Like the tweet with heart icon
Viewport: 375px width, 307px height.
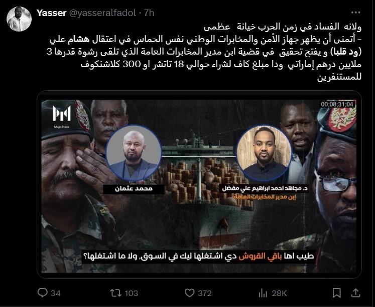tap(190, 293)
